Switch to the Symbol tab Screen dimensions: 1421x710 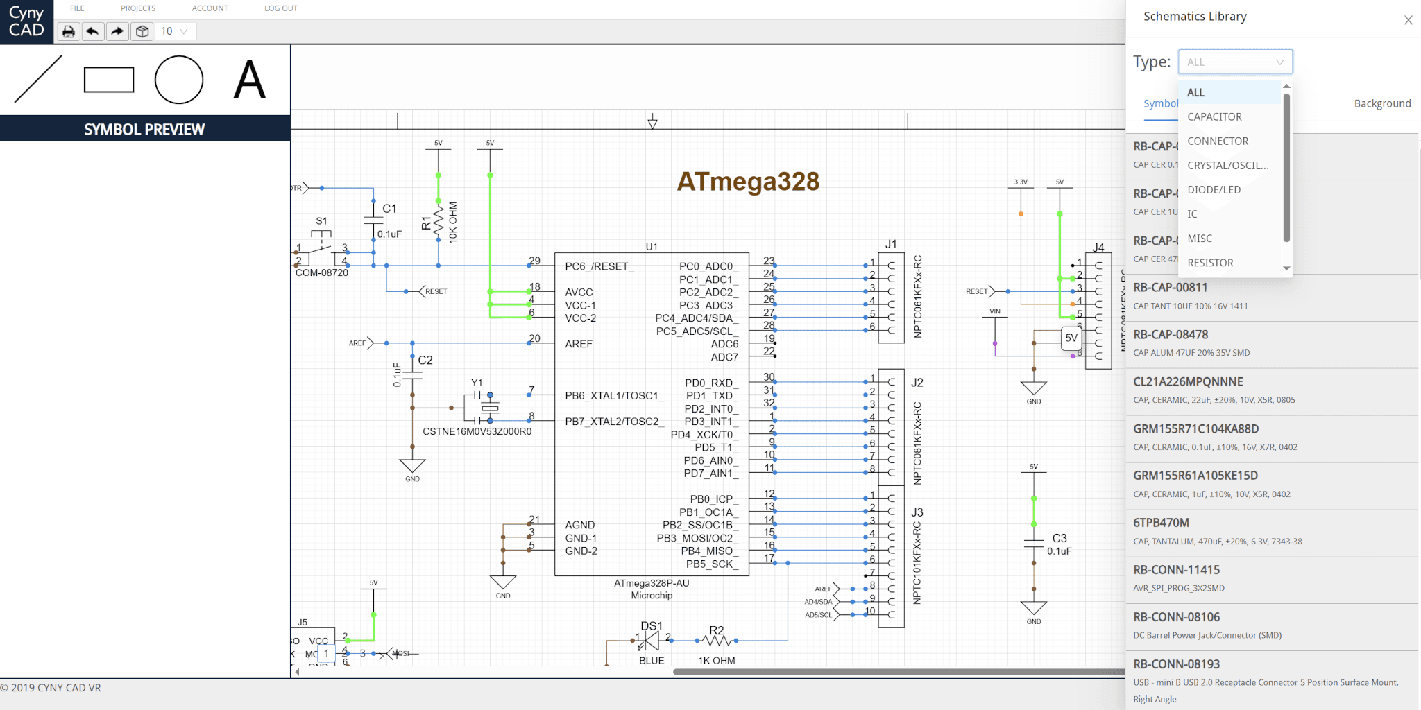coord(1161,103)
